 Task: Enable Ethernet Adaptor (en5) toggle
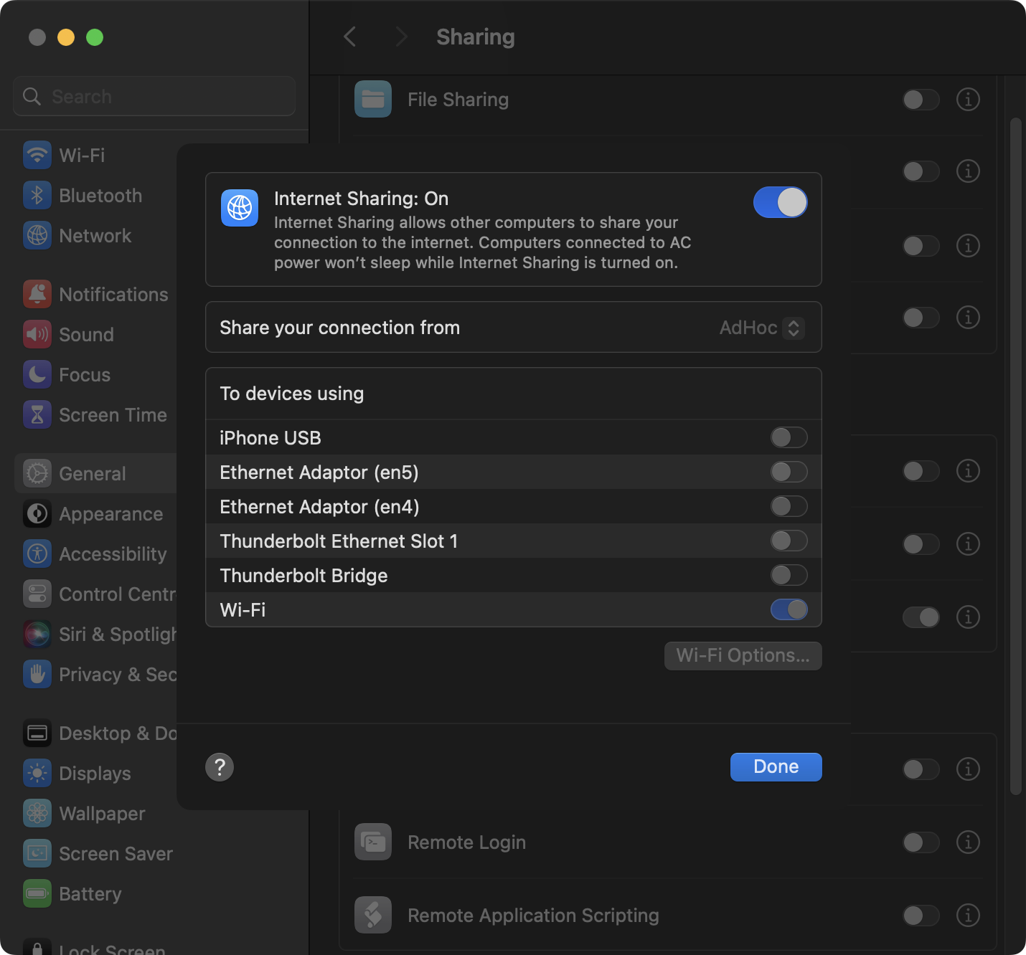pyautogui.click(x=789, y=472)
